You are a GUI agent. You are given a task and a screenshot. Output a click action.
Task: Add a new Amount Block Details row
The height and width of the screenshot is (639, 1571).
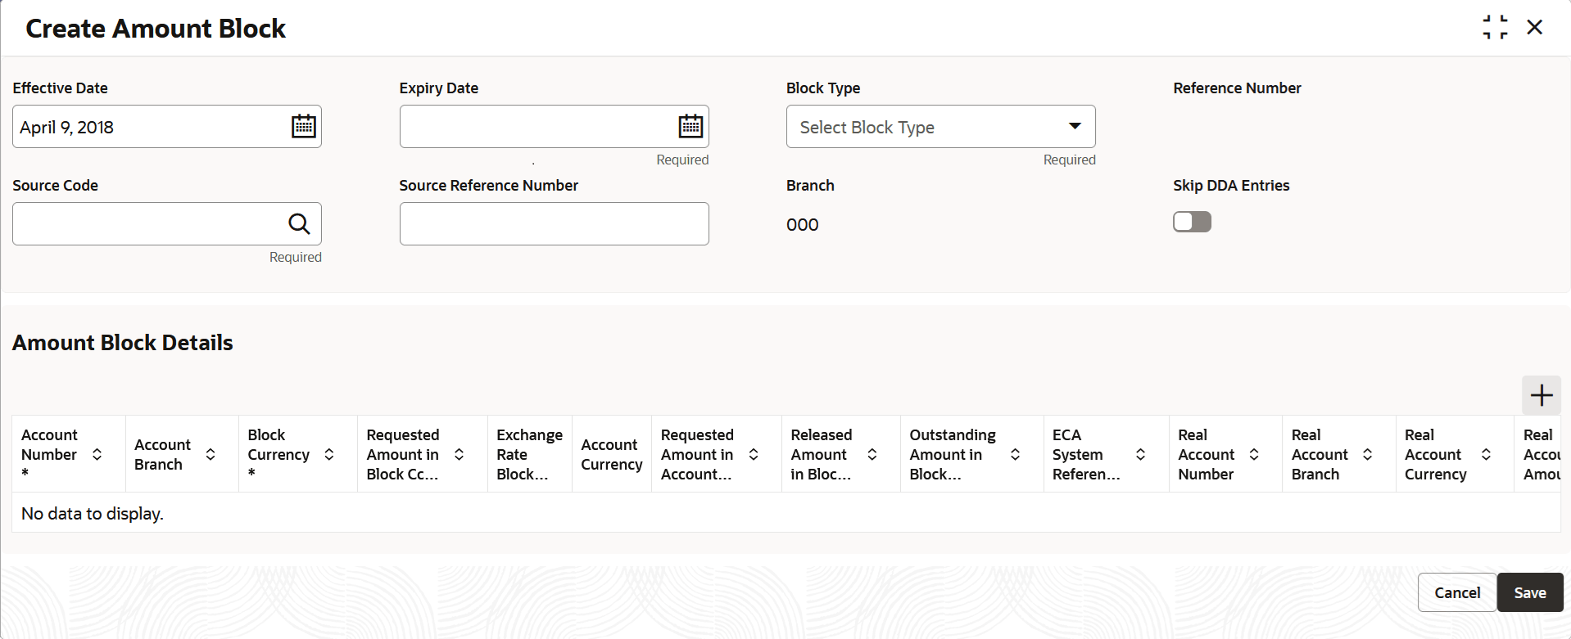click(1541, 396)
